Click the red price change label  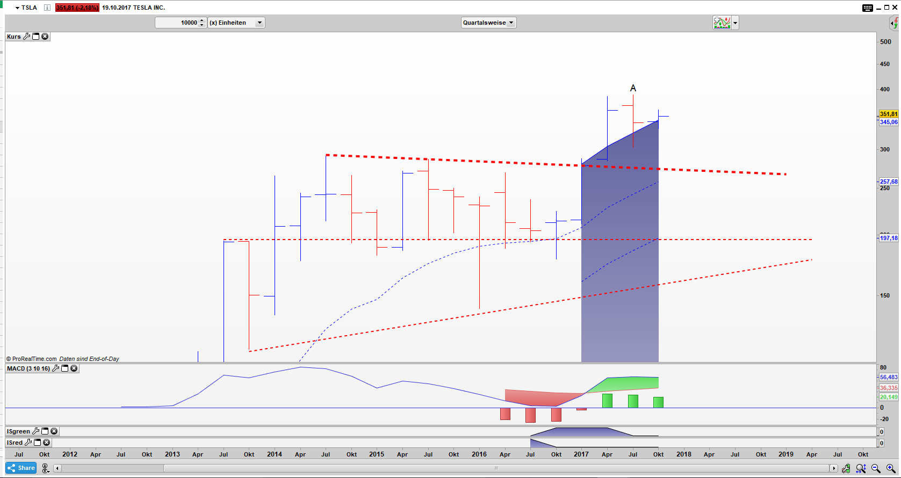pyautogui.click(x=77, y=8)
